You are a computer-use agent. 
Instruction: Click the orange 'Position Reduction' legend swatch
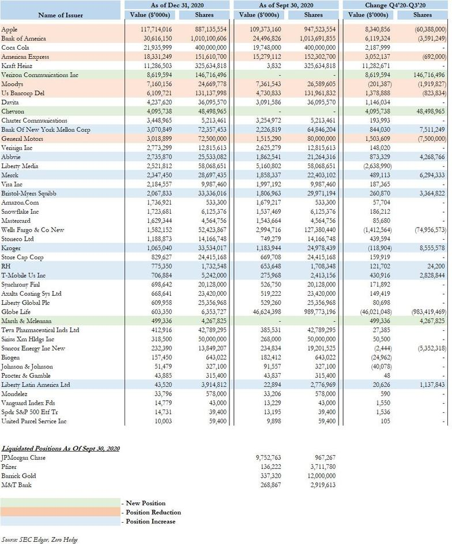[61, 512]
